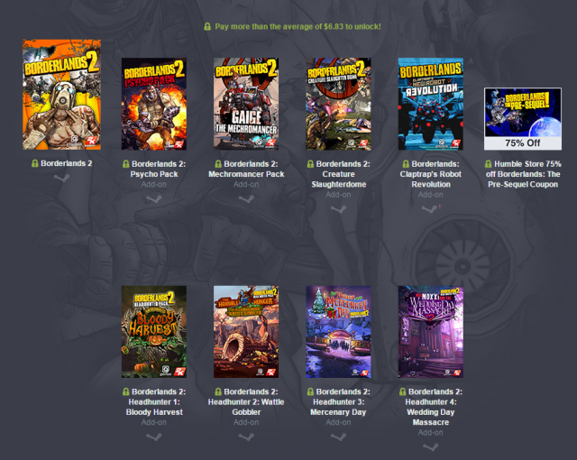Open the Psycho Pack cover image
The image size is (577, 460).
154,104
